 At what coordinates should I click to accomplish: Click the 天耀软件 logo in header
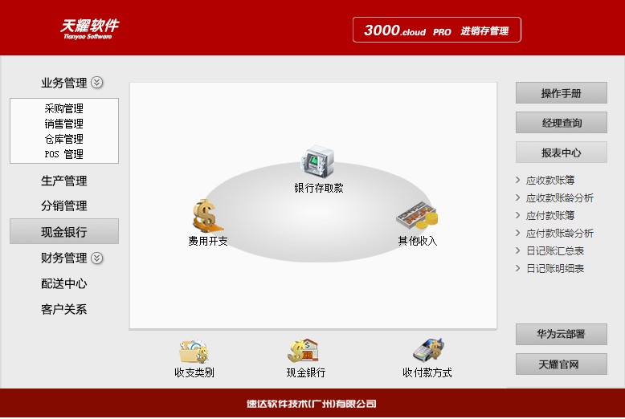[x=88, y=28]
